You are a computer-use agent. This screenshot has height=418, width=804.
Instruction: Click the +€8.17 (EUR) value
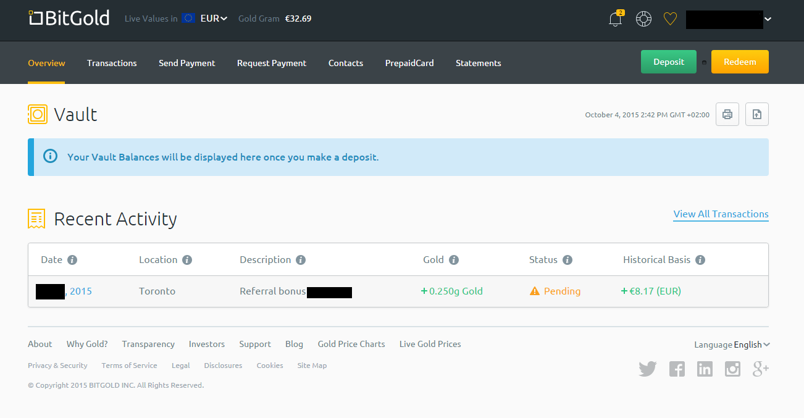pyautogui.click(x=651, y=291)
